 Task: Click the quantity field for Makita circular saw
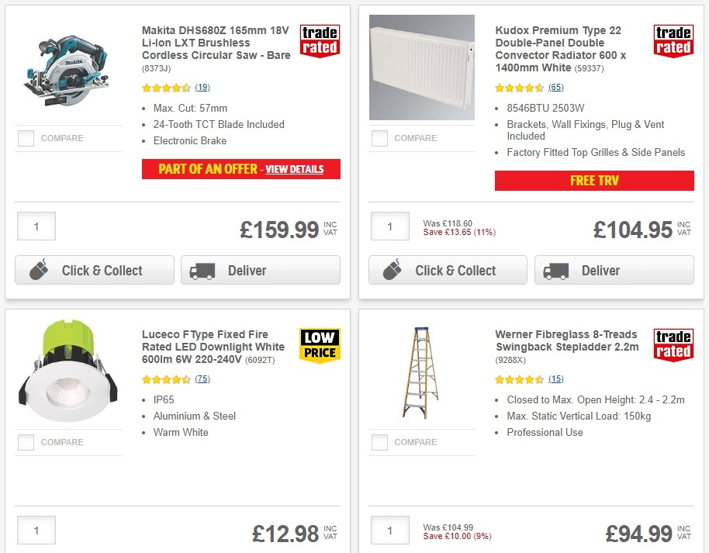point(36,226)
